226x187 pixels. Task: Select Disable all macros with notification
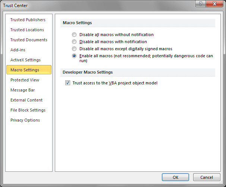pos(74,42)
